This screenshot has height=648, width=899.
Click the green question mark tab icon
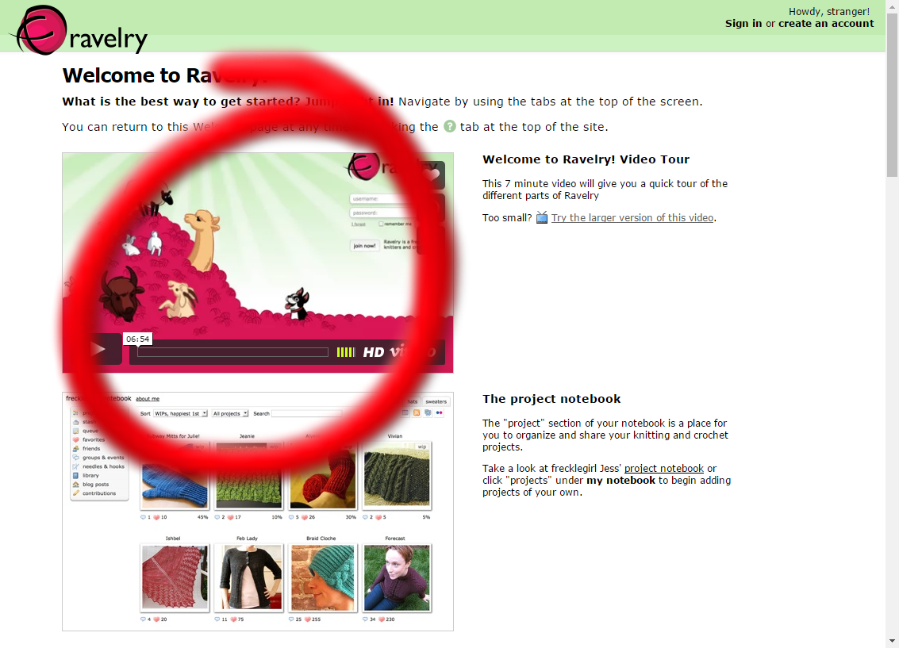pyautogui.click(x=449, y=126)
